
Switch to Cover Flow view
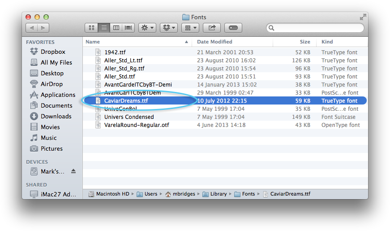[x=129, y=28]
